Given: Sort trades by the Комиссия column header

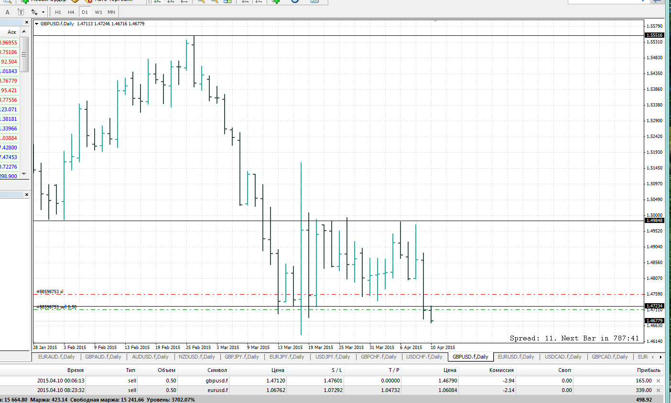Looking at the screenshot, I should point(501,370).
